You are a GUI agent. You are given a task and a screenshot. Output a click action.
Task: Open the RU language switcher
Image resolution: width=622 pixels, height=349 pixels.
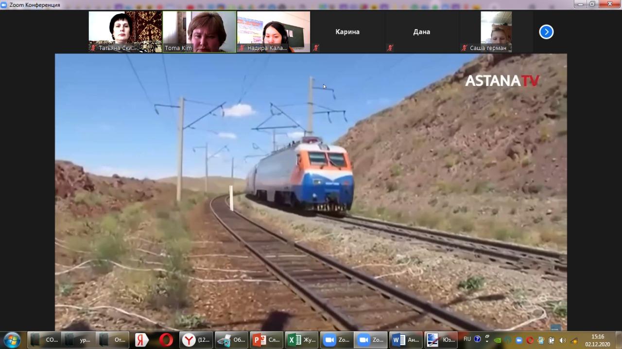[x=467, y=339]
